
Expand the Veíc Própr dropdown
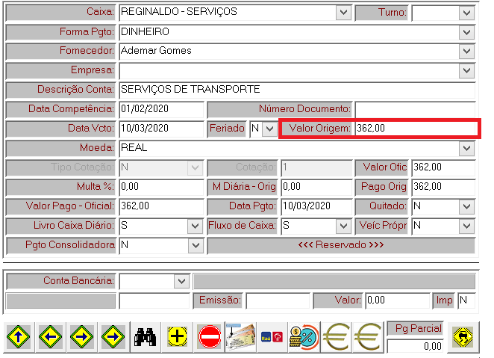point(466,226)
